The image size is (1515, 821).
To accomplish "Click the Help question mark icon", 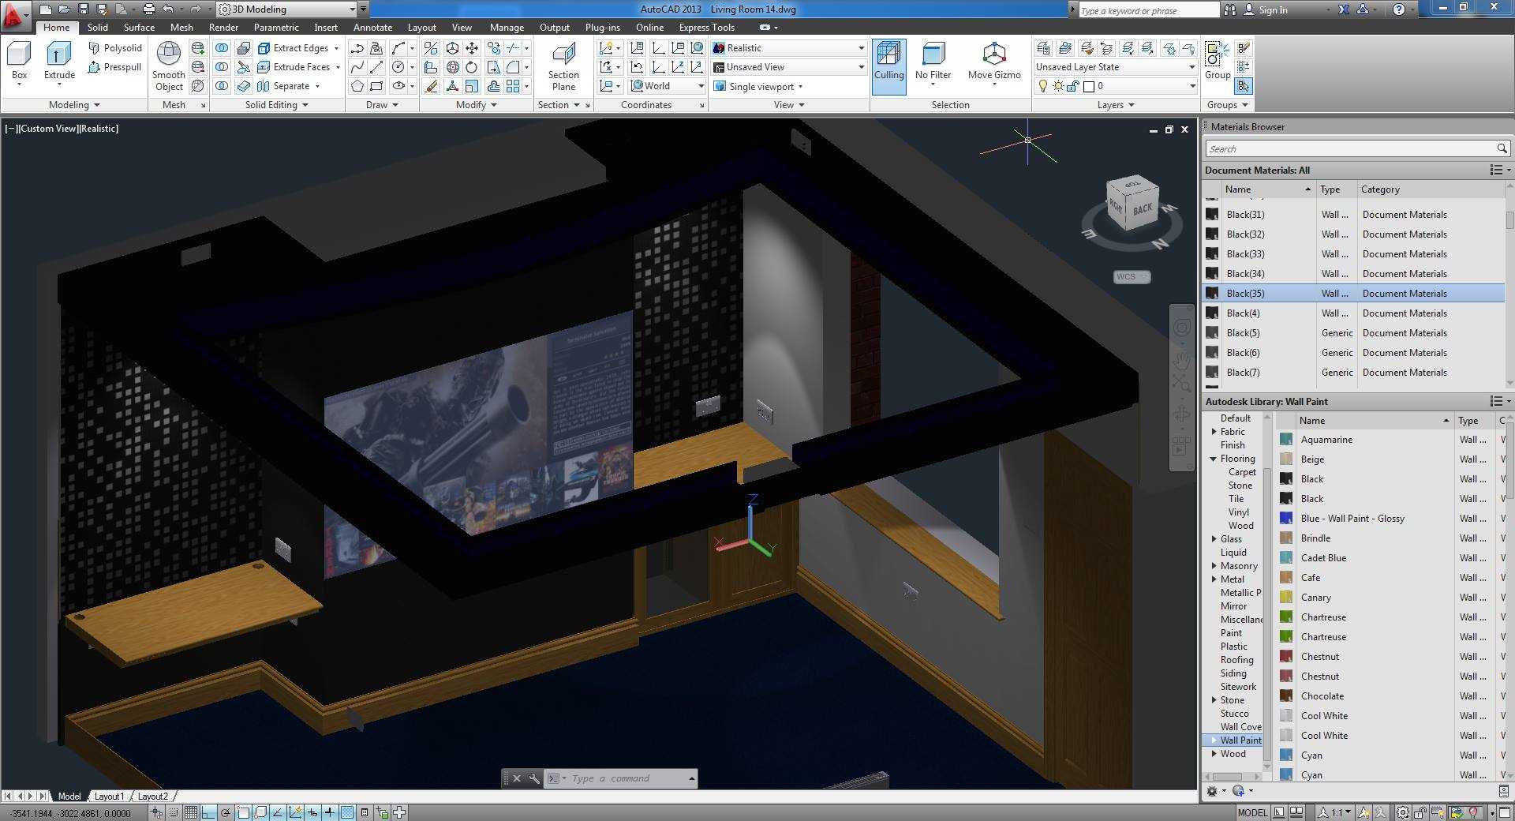I will pos(1398,9).
